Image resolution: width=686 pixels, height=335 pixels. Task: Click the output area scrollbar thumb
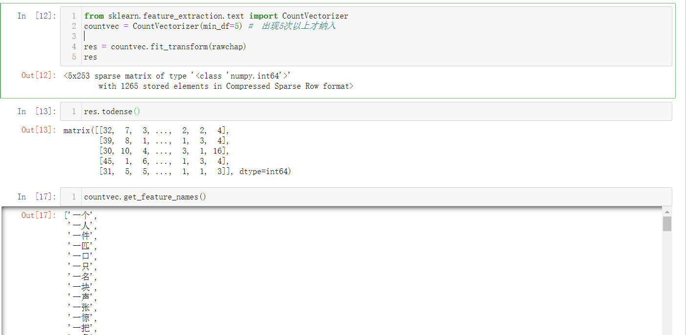(x=667, y=224)
